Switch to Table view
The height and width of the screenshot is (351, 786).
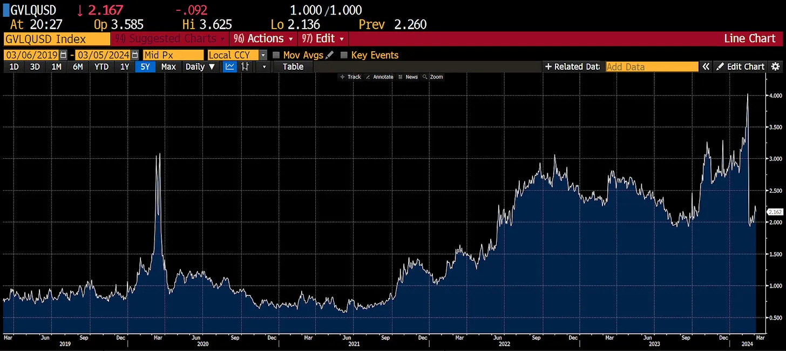pos(293,67)
